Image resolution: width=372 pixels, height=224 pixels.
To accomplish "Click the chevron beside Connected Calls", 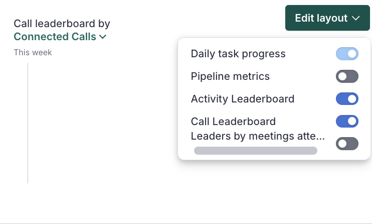I will point(103,37).
